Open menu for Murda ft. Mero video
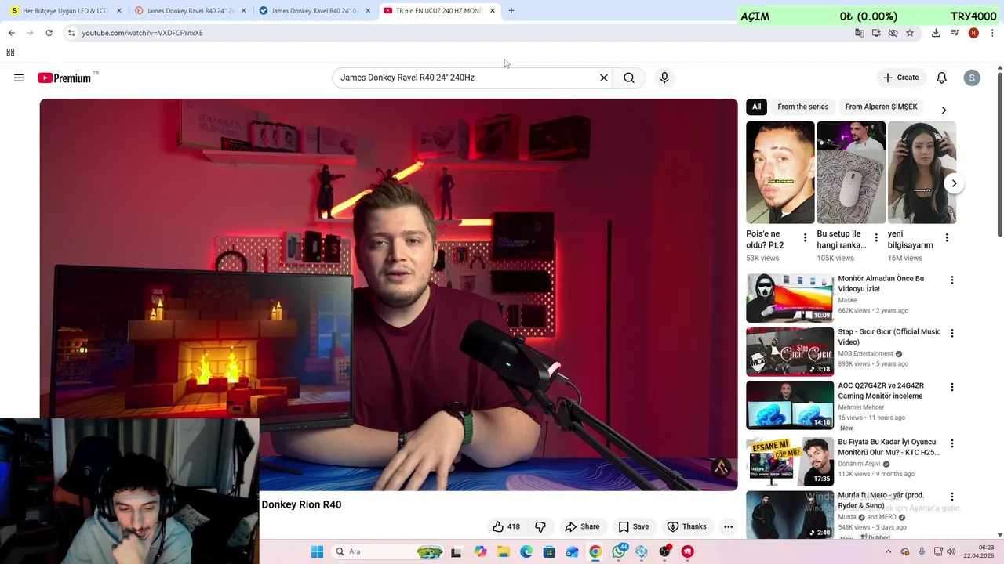Viewport: 1004px width, 564px height. pos(952,497)
